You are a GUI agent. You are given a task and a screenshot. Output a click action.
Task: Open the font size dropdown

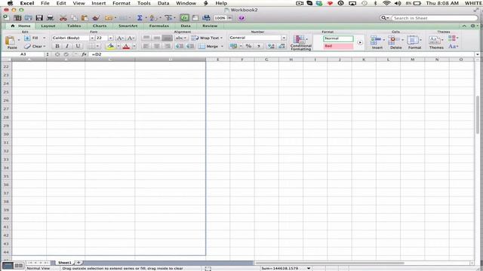(x=111, y=38)
